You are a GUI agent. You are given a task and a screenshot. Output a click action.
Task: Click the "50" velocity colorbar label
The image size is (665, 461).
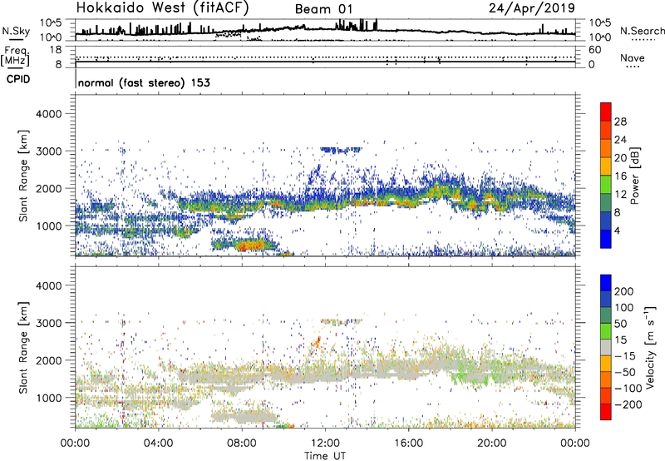pyautogui.click(x=621, y=324)
